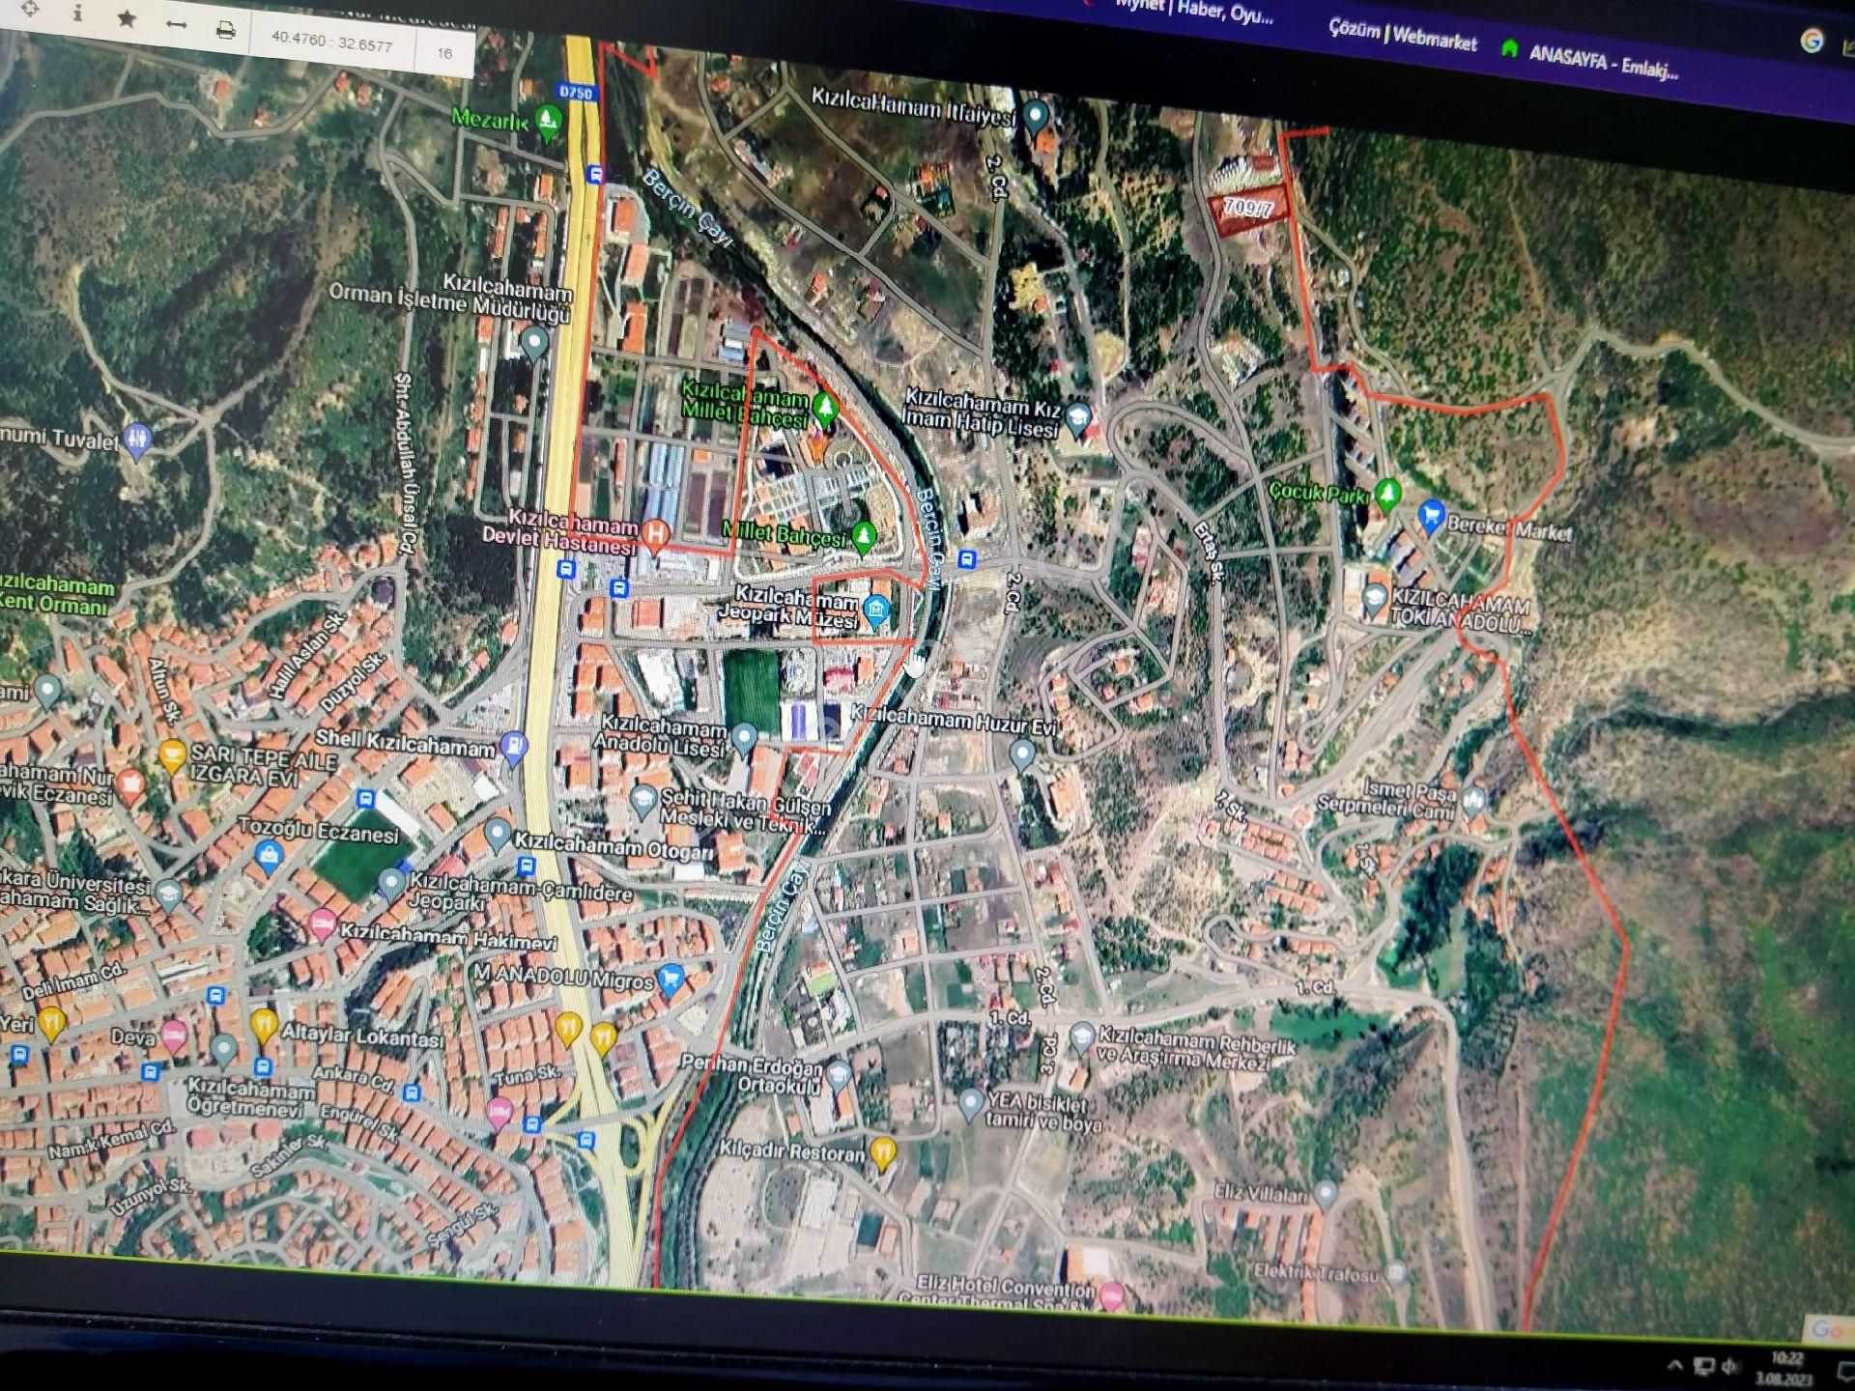The width and height of the screenshot is (1855, 1391).
Task: Click the Kızılcahamam Hakimevi hotel marker
Action: (x=323, y=925)
